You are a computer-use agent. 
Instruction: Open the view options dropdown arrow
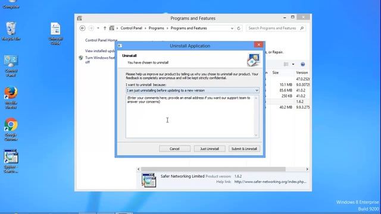point(293,64)
